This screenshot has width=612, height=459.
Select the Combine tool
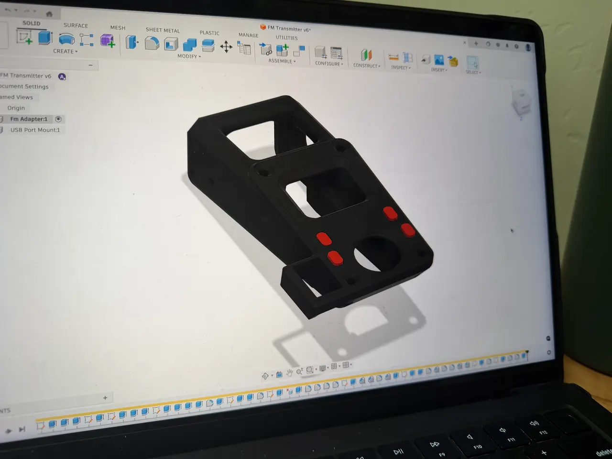coord(189,45)
